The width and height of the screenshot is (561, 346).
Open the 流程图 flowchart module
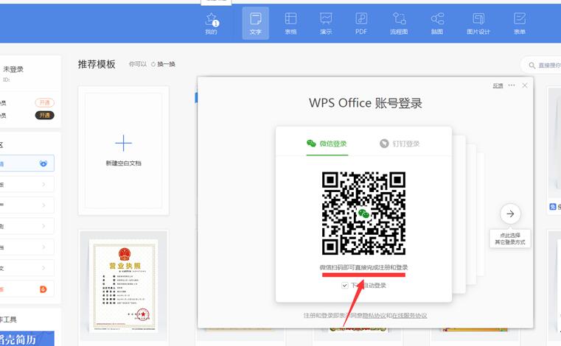[x=399, y=24]
